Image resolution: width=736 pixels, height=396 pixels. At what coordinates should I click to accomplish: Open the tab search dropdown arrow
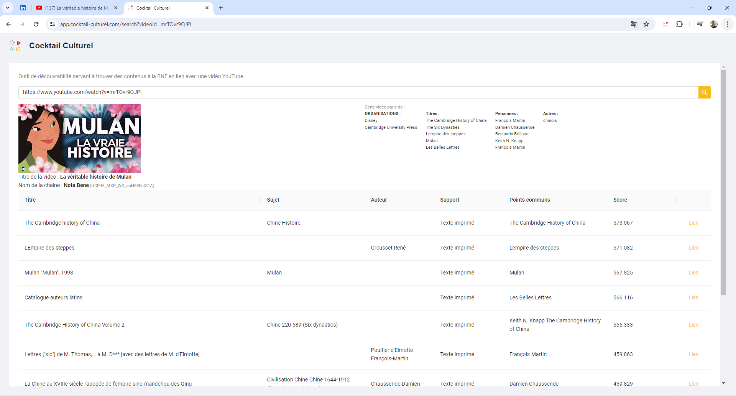point(8,8)
